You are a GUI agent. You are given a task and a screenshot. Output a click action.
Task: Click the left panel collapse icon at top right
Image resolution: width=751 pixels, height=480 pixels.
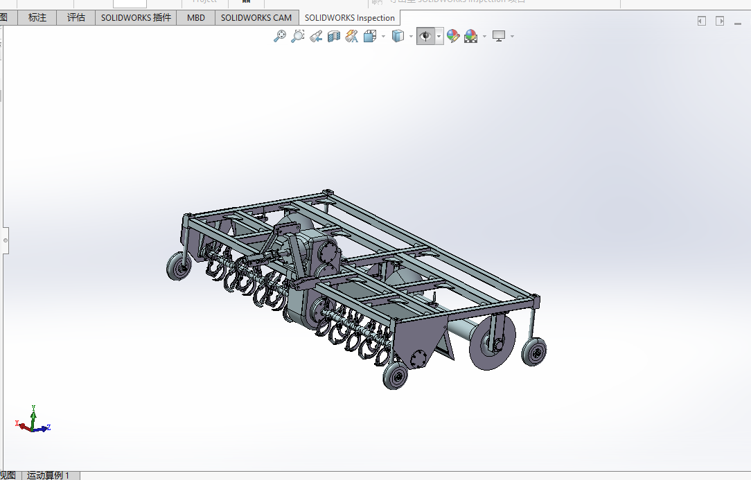tap(702, 21)
